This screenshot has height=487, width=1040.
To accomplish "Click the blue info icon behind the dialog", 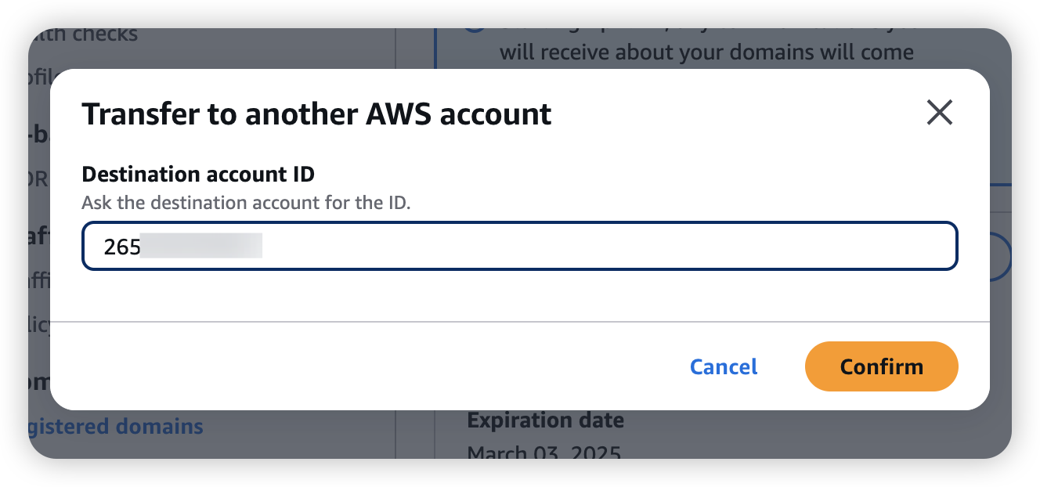I will click(473, 28).
